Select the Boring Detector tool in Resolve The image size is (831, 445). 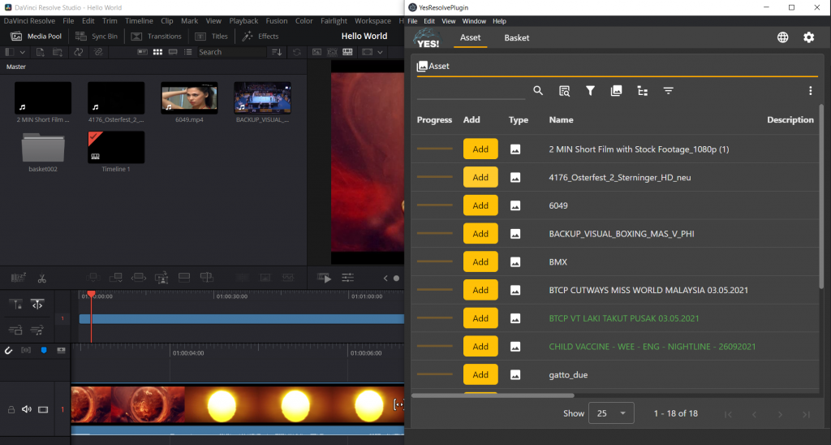18,278
